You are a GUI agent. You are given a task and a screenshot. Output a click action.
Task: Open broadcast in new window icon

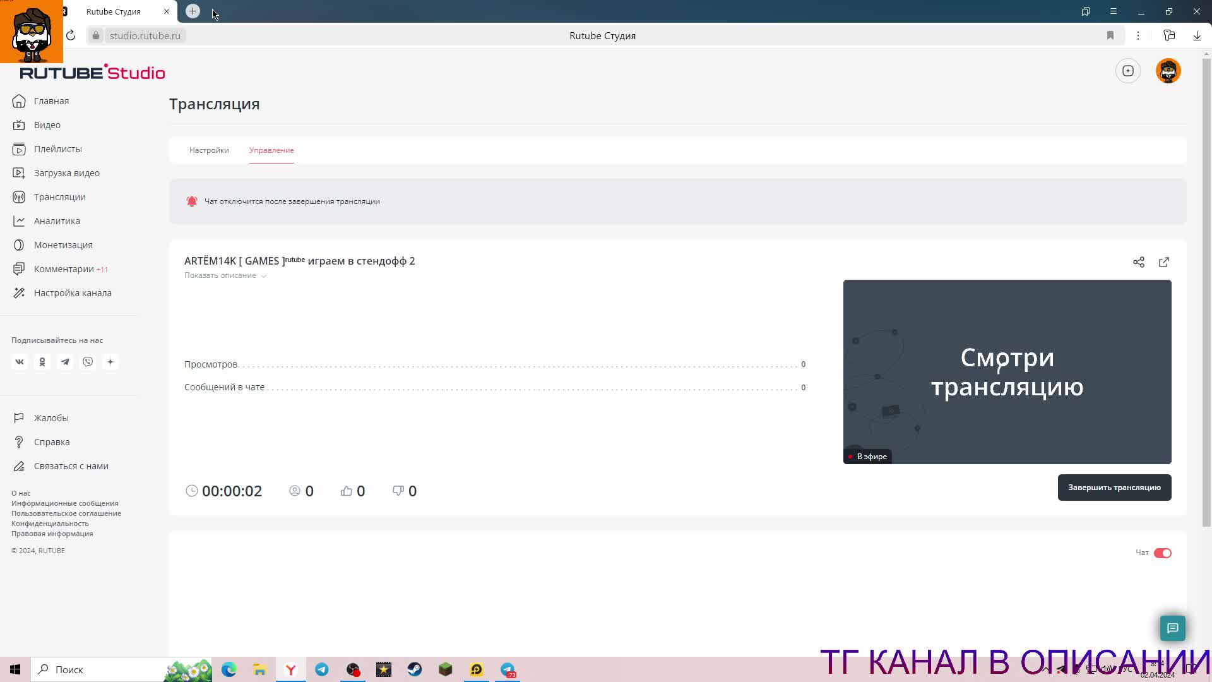click(x=1164, y=262)
